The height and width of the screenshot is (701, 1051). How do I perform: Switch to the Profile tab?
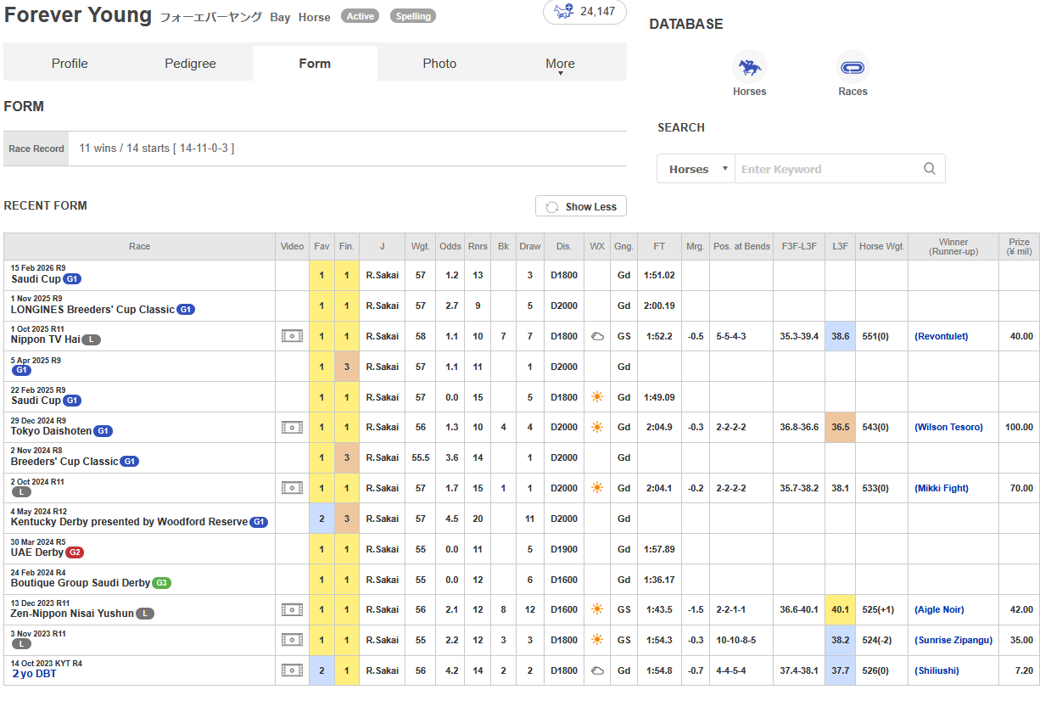tap(70, 64)
